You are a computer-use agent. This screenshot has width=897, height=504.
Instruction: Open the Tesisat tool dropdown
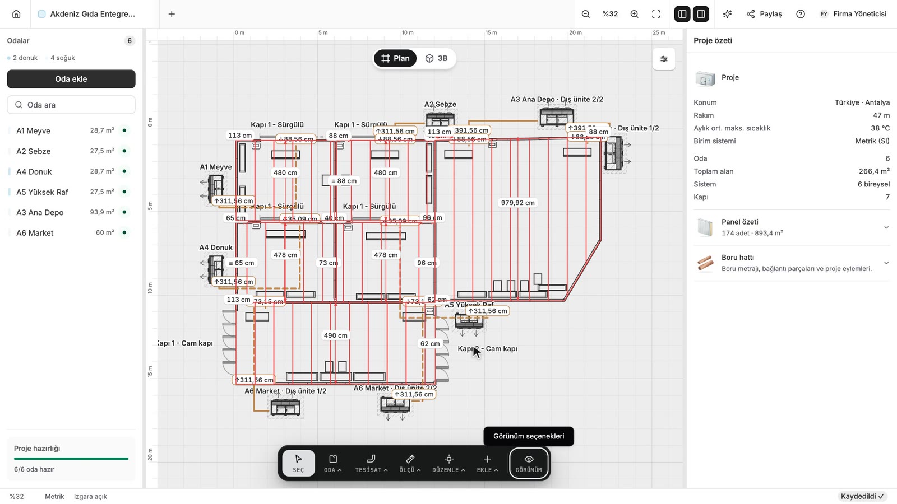tap(371, 463)
